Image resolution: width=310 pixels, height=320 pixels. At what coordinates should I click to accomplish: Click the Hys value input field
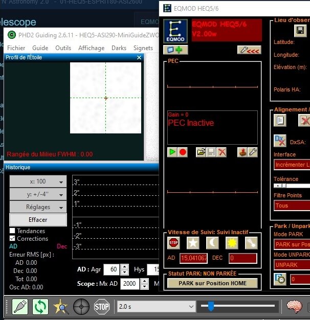tap(153, 269)
